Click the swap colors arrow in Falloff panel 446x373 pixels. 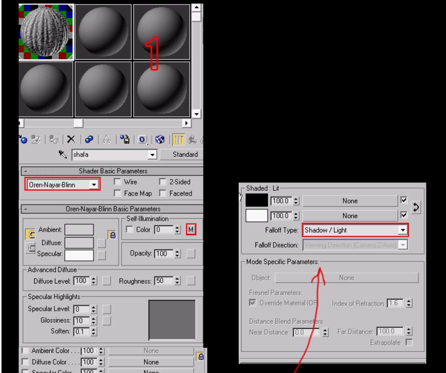416,207
